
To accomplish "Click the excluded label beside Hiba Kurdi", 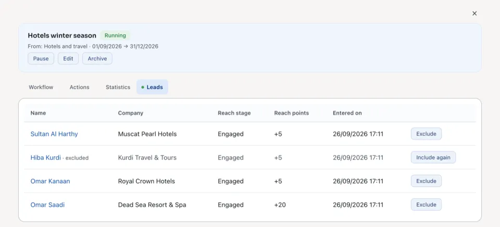I will 77,158.
